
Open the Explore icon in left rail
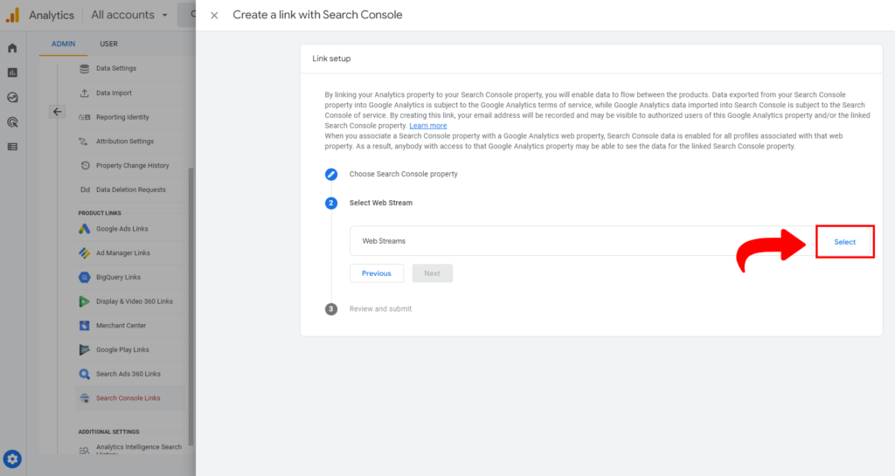click(12, 98)
